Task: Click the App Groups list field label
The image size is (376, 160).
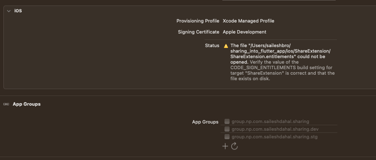Action: point(205,122)
